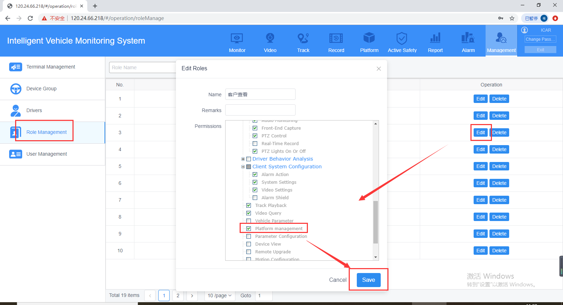Go to the previous page arrow in pagination

pos(150,296)
